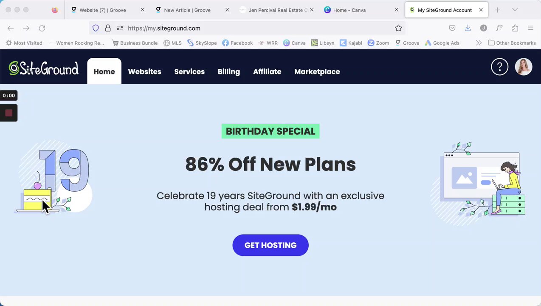Open the extensions puzzle icon
The image size is (541, 306).
[515, 28]
